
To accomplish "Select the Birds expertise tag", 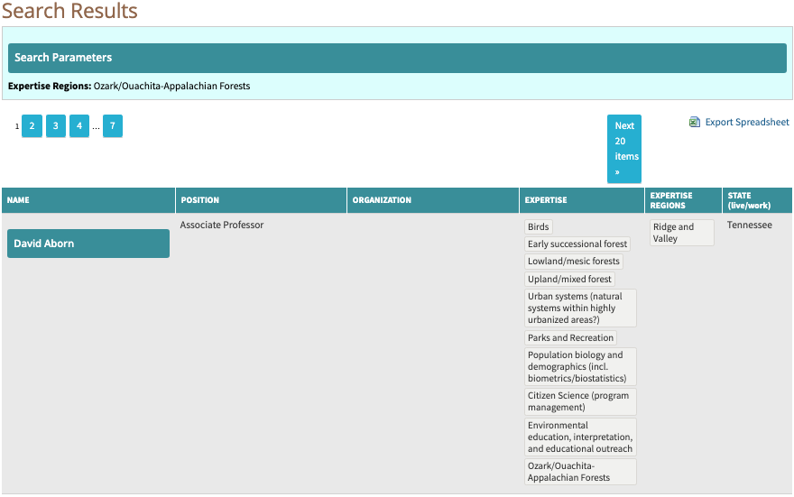I will click(539, 227).
